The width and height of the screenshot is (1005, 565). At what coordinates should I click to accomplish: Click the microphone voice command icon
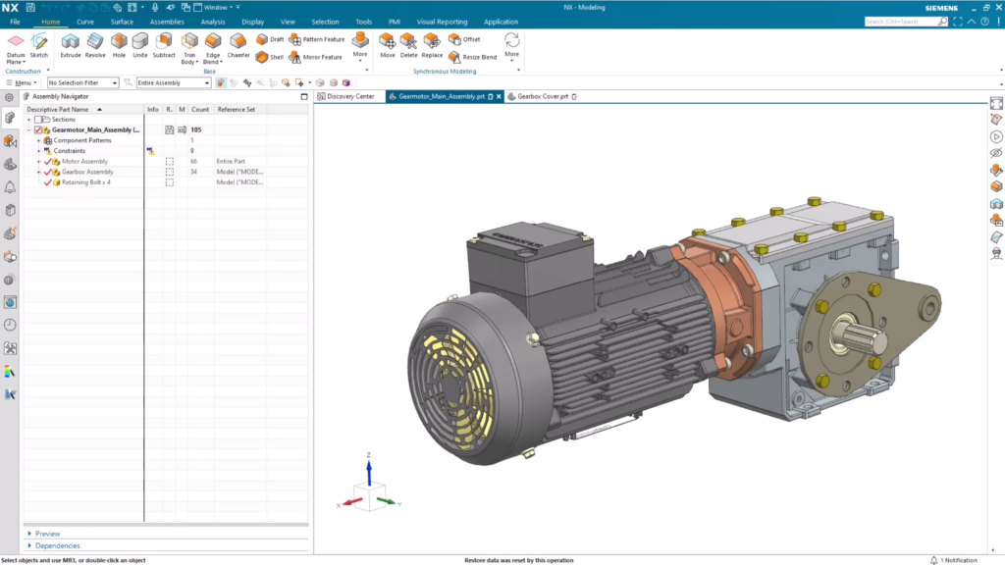154,8
